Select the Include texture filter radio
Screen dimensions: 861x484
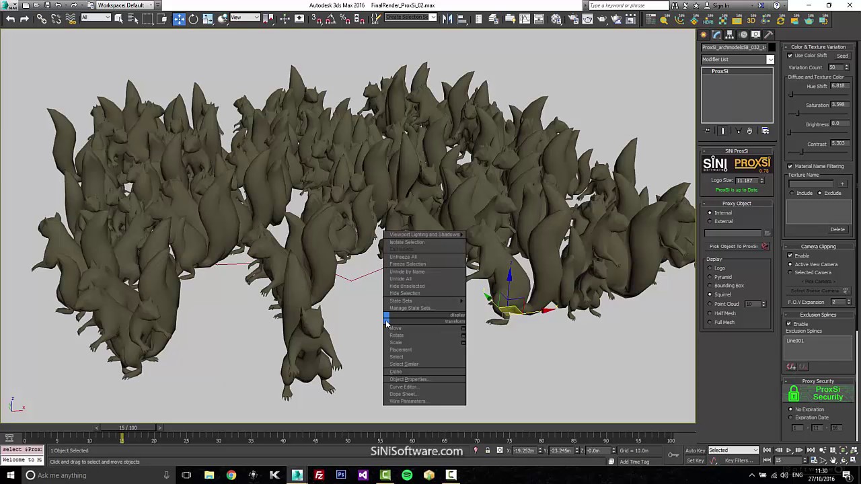(792, 194)
